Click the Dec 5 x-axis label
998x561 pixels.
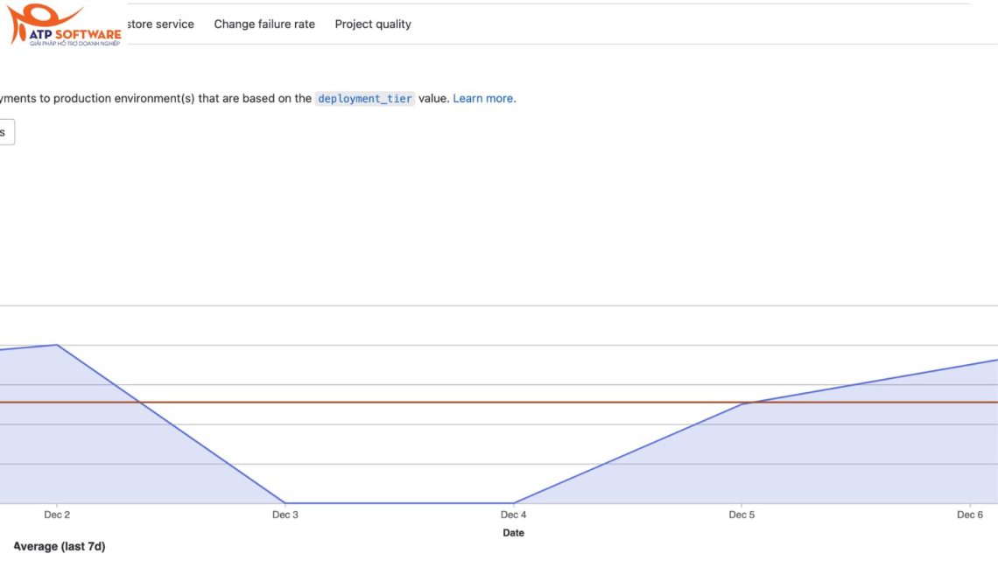(x=741, y=515)
